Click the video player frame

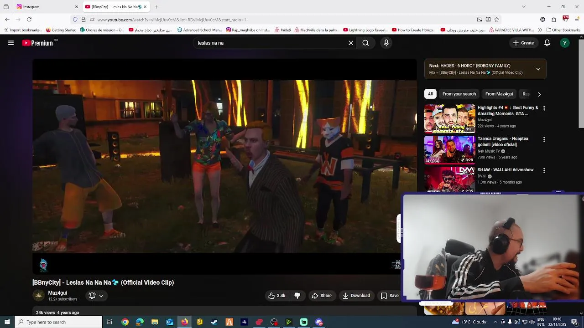click(224, 166)
